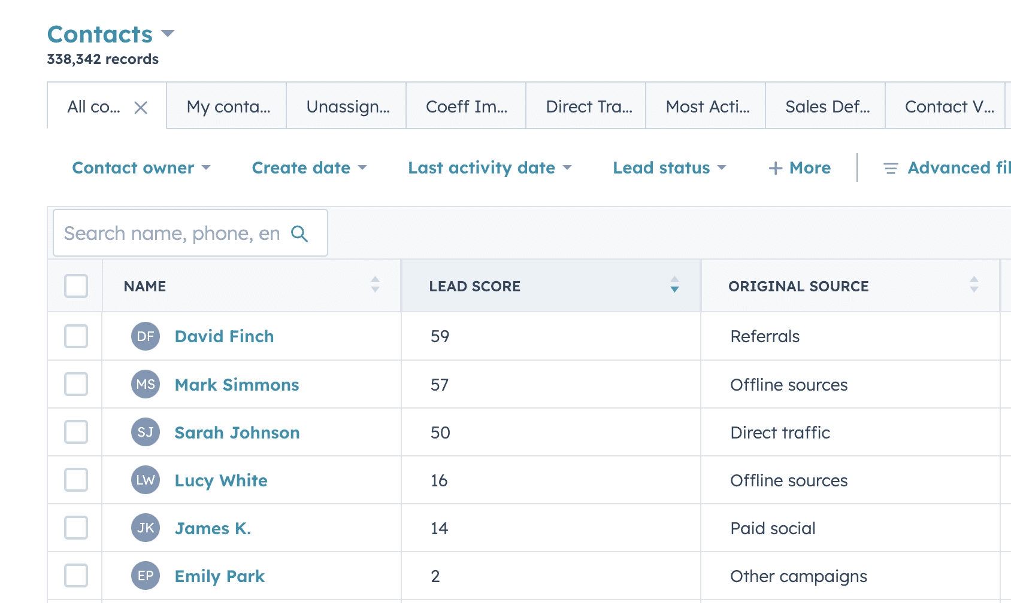Open the Sales Def... view tab
The height and width of the screenshot is (603, 1011).
coord(825,106)
